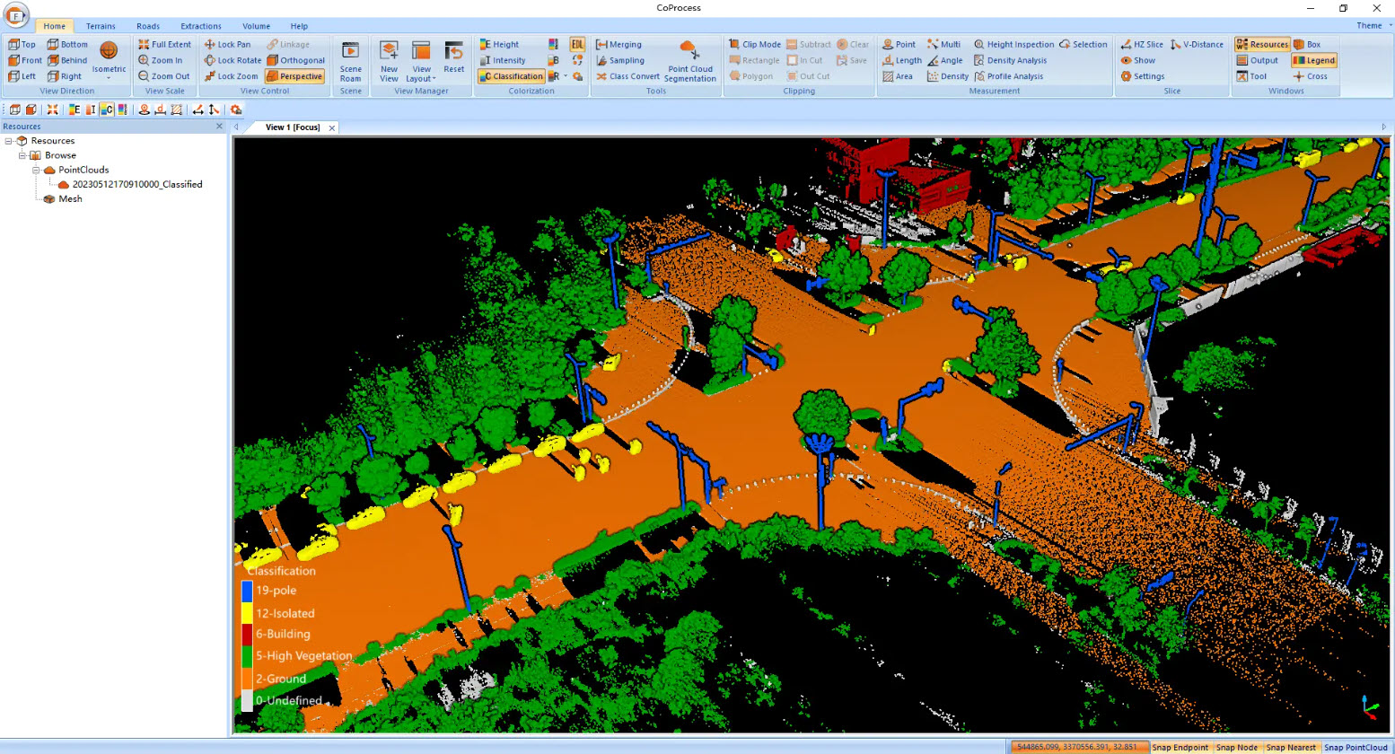Viewport: 1395px width, 754px height.
Task: Start Scene Roam
Action: 350,59
